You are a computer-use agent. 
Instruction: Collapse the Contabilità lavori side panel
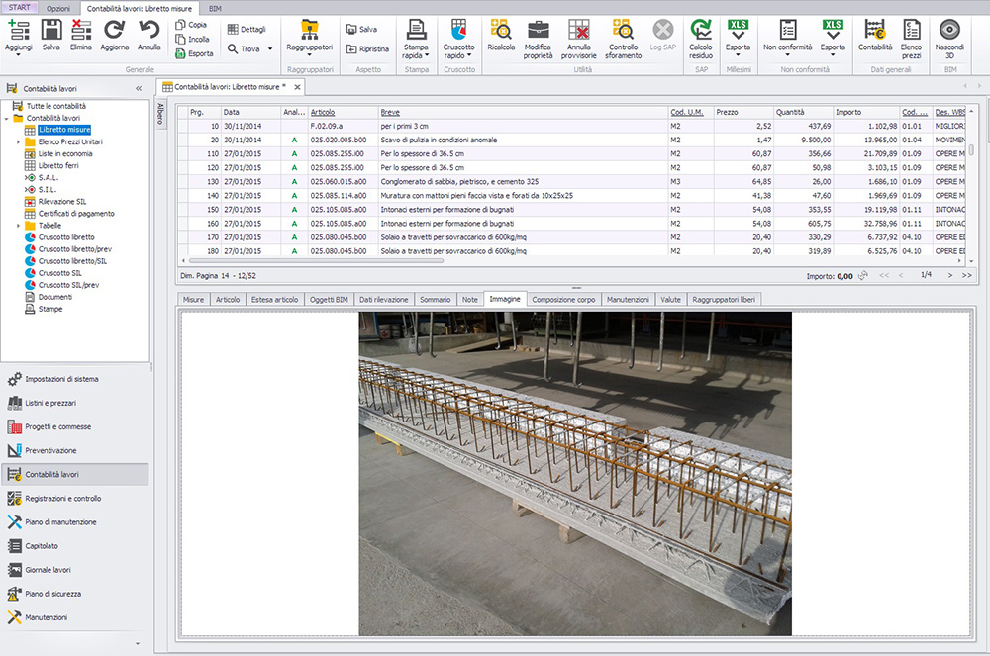click(x=139, y=89)
